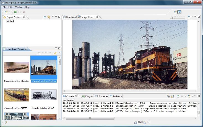The height and width of the screenshot is (127, 203).
Task: Minimize the Image Viewer editor area
Action: 196,16
